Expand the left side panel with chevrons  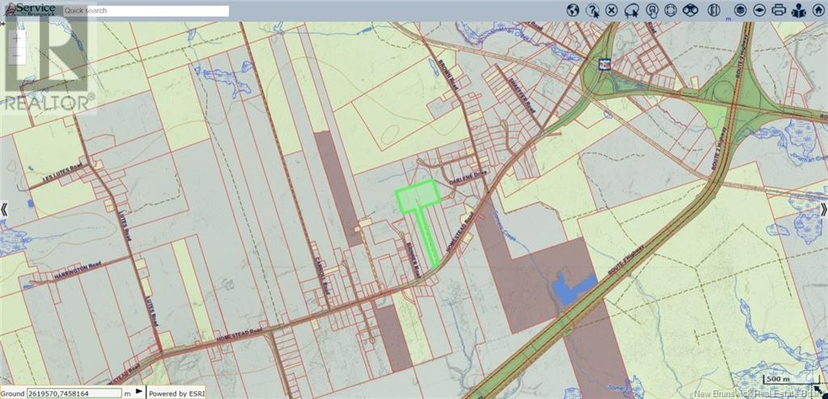[x=5, y=209]
